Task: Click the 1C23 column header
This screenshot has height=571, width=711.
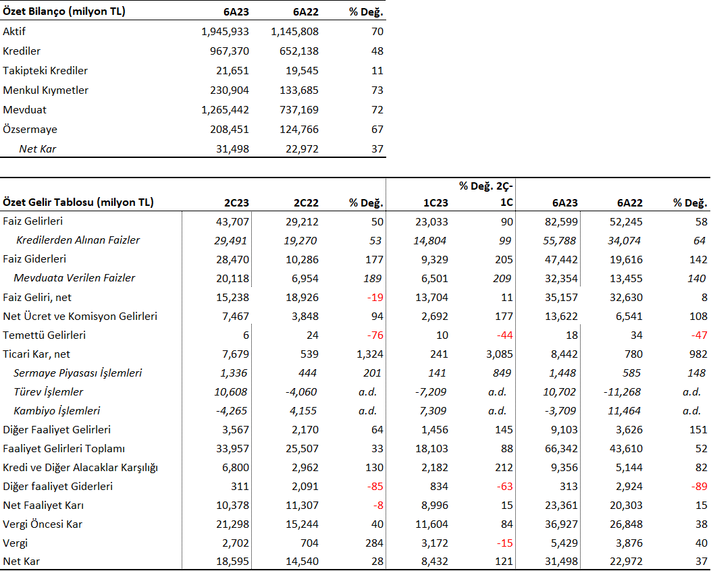Action: [x=436, y=203]
